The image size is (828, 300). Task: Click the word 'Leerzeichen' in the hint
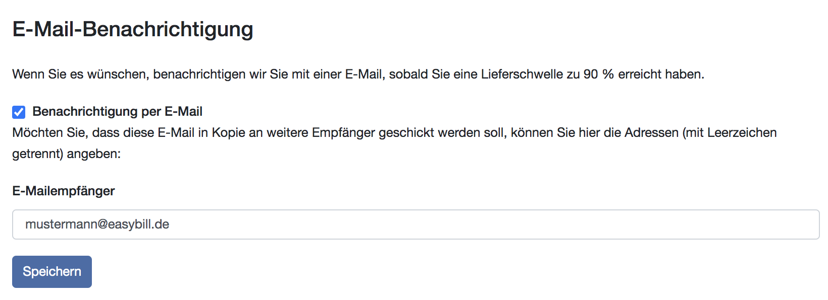[742, 133]
